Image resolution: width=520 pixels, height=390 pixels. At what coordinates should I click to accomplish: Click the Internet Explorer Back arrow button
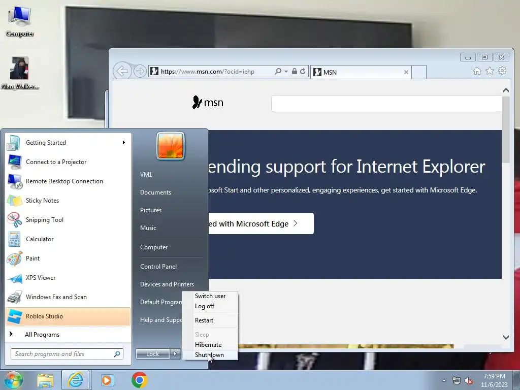122,71
